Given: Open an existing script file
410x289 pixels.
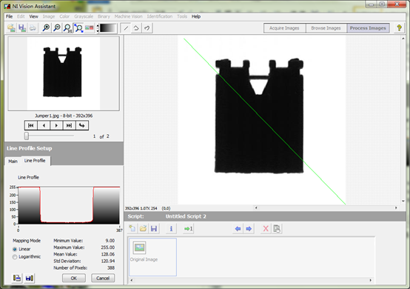Looking at the screenshot, I should pyautogui.click(x=143, y=228).
